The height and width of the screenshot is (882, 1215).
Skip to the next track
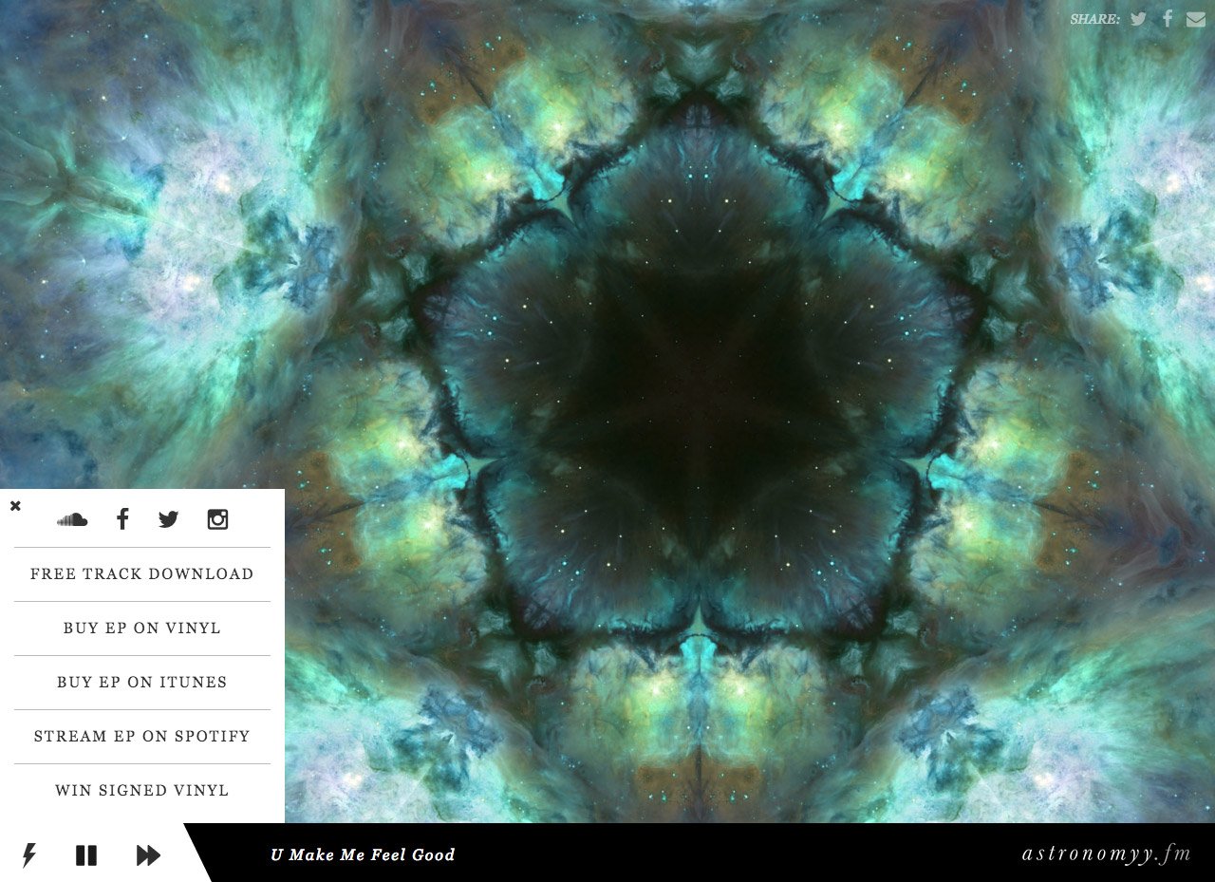pos(148,854)
